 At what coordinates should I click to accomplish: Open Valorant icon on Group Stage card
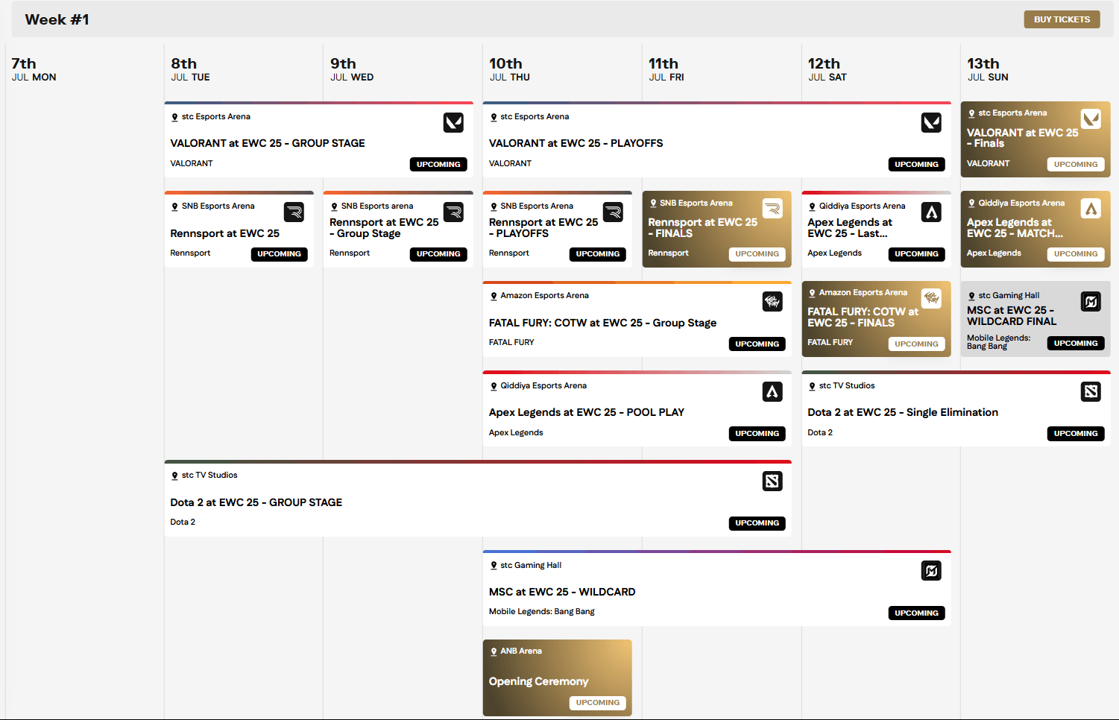pyautogui.click(x=453, y=122)
